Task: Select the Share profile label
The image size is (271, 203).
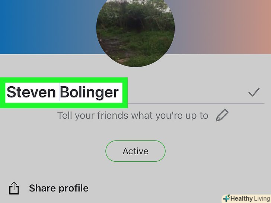Action: (x=58, y=188)
